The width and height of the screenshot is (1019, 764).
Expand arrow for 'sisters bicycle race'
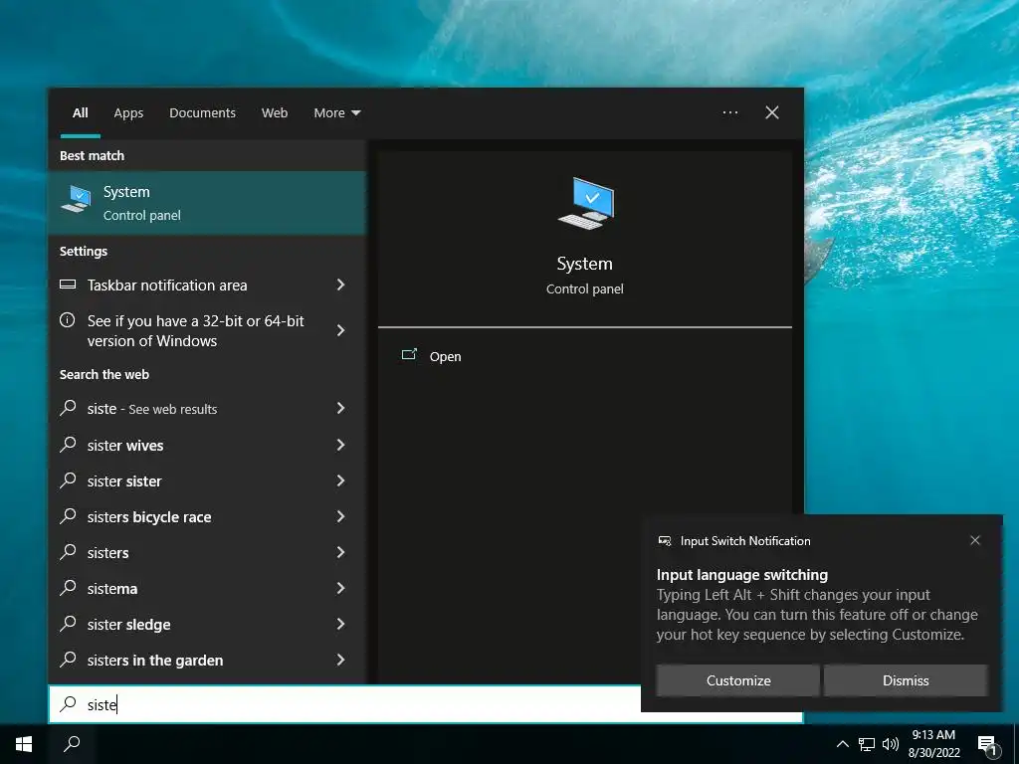tap(340, 516)
